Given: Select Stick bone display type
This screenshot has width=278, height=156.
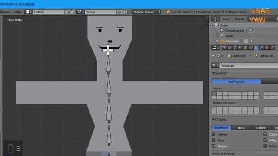Looking at the screenshot, I should (x=241, y=128).
